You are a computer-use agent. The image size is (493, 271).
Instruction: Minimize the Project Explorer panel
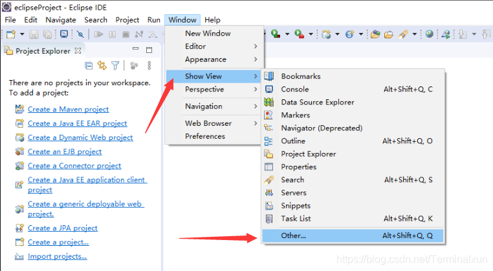135,49
